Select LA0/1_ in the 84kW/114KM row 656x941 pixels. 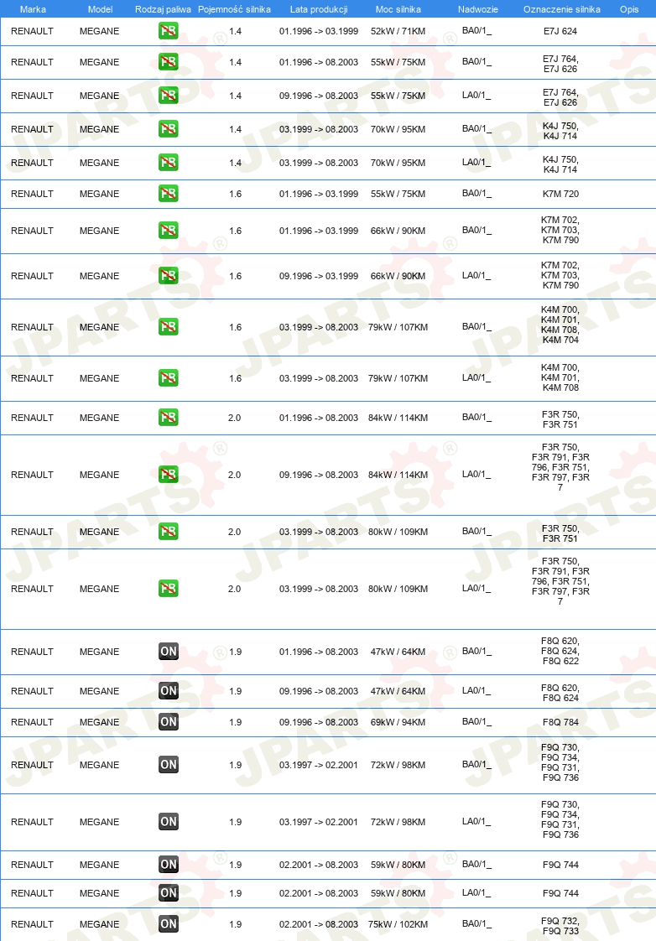[476, 475]
